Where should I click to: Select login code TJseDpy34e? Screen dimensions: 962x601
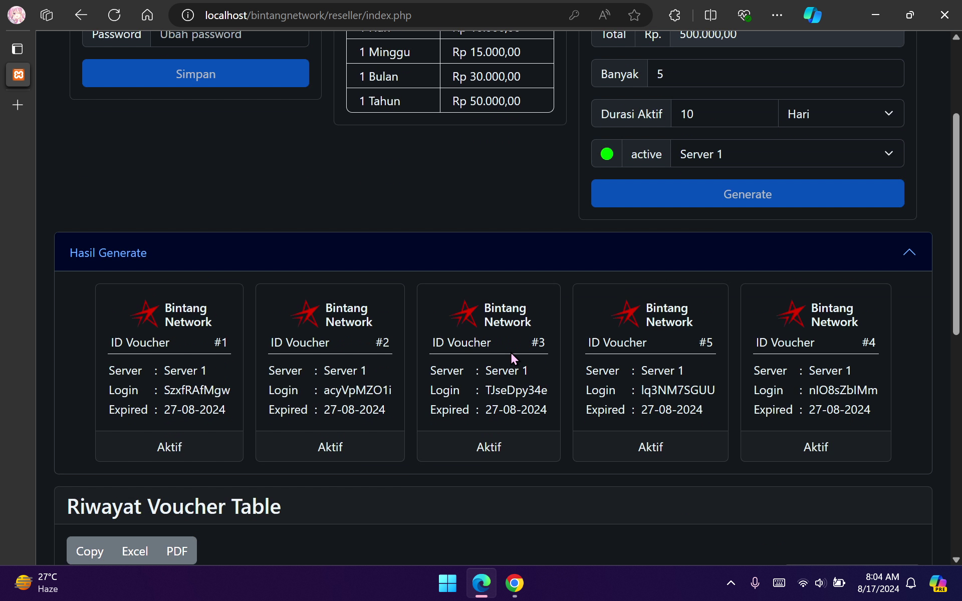point(516,390)
